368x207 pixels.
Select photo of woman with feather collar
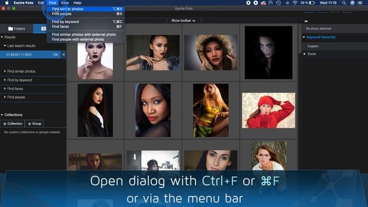coord(153,52)
